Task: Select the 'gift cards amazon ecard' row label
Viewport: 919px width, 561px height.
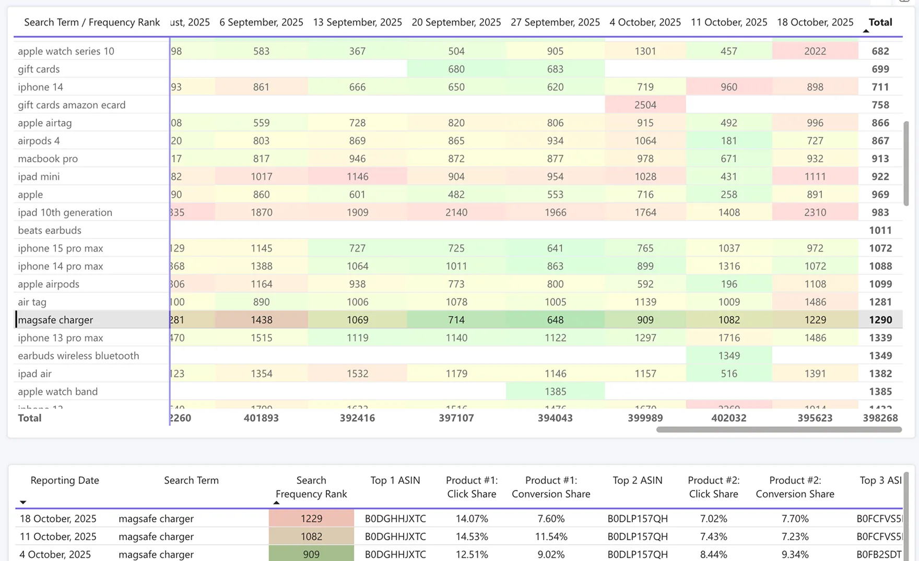Action: point(72,105)
